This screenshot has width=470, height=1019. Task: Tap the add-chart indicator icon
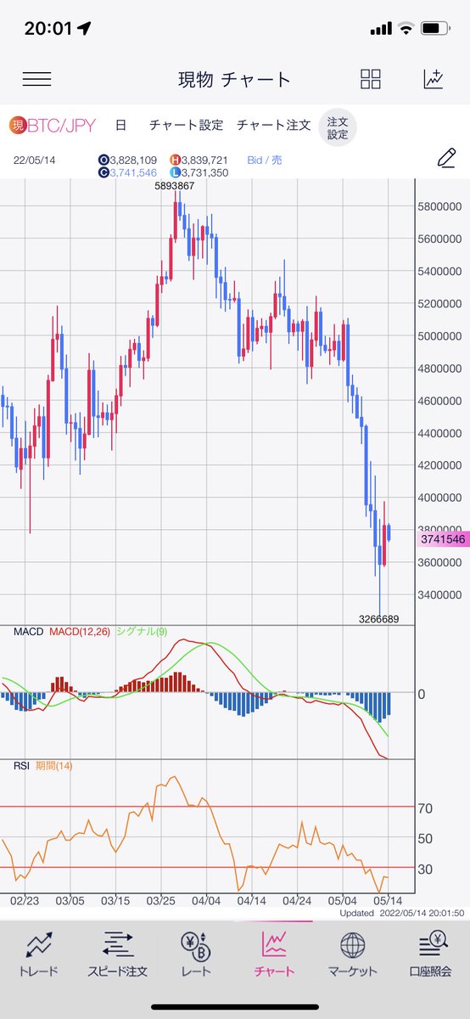(434, 80)
